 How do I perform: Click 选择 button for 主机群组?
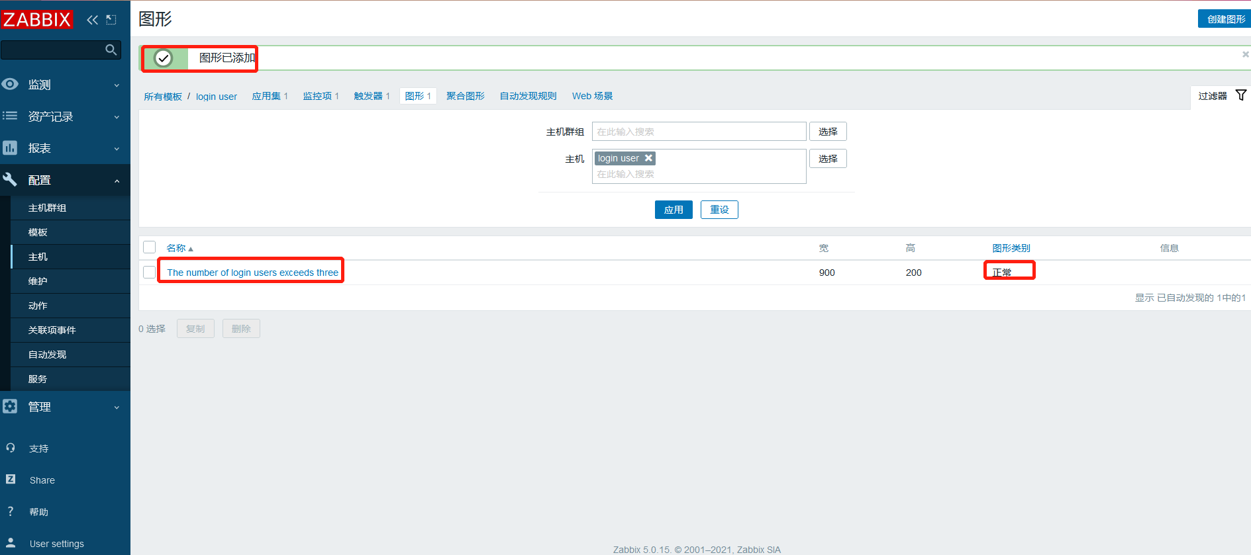828,132
